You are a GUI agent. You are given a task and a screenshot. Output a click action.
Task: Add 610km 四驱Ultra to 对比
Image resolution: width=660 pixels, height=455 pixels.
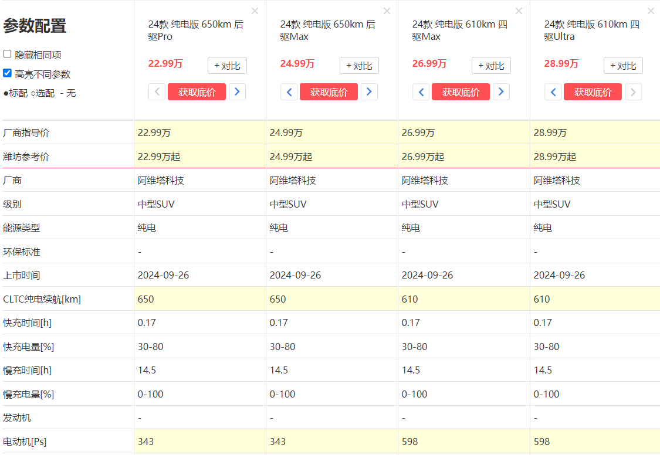click(x=623, y=66)
